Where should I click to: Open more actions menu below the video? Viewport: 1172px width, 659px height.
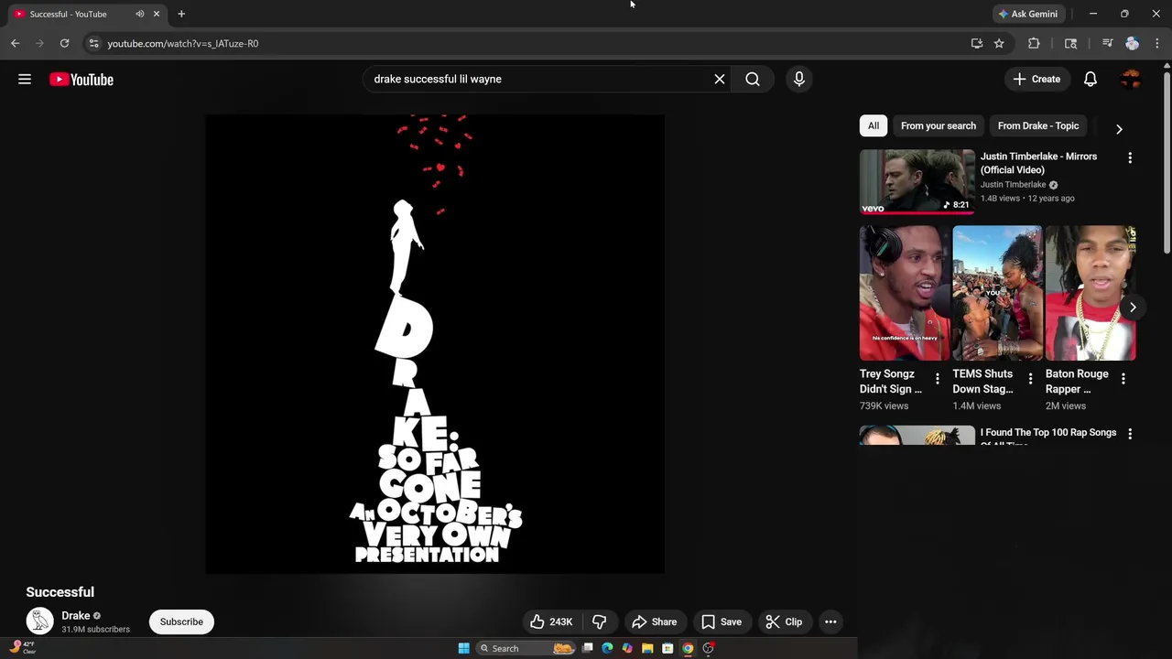(830, 621)
